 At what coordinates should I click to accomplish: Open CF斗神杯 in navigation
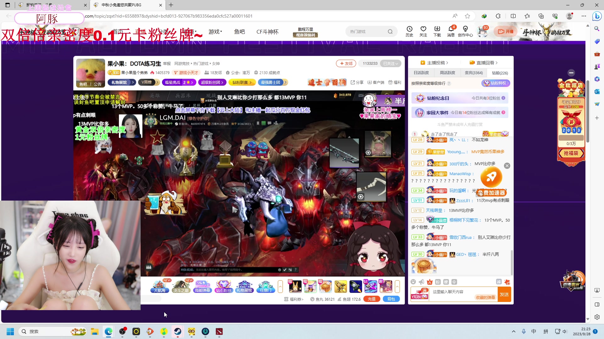click(267, 31)
